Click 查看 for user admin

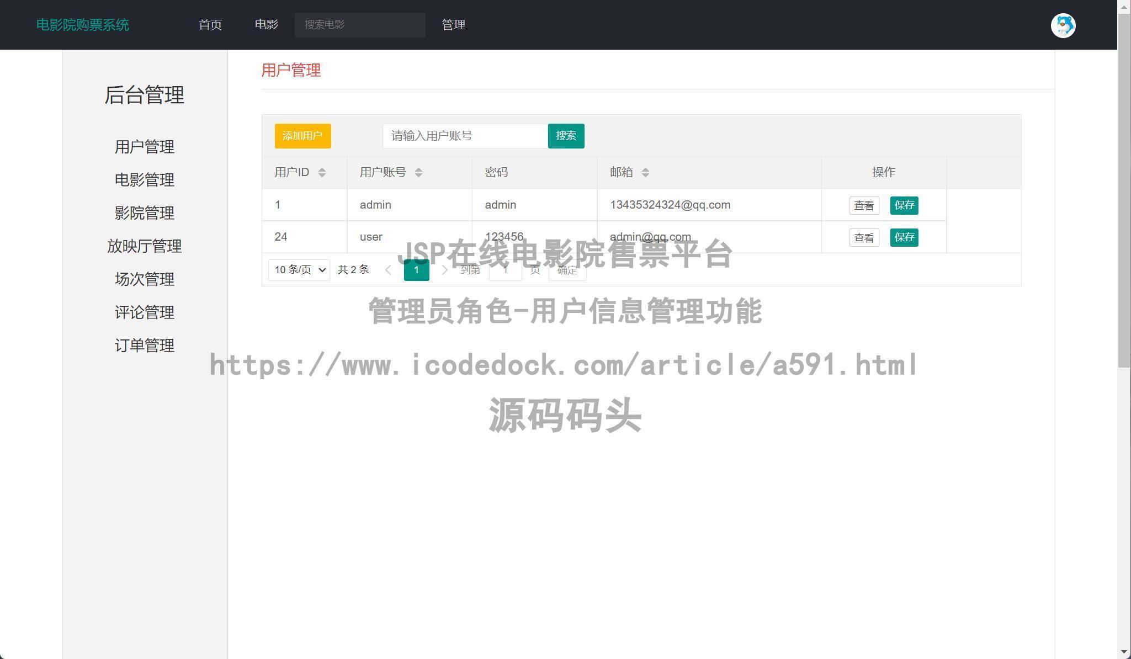click(863, 205)
